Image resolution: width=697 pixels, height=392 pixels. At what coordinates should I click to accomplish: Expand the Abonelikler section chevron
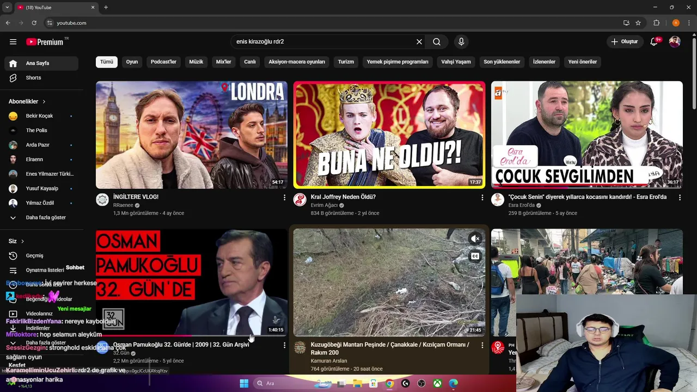point(44,102)
